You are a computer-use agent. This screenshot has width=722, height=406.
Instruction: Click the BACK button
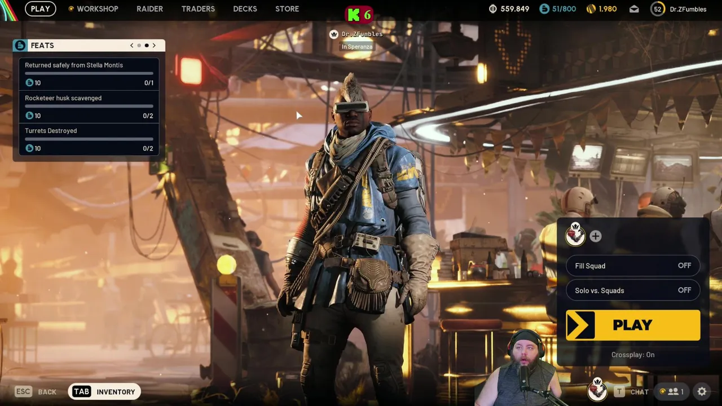coord(47,392)
